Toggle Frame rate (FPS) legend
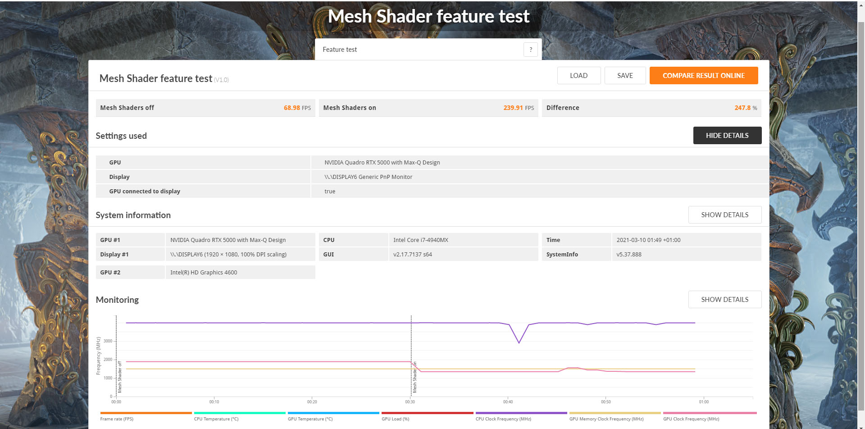The height and width of the screenshot is (429, 865). pyautogui.click(x=146, y=416)
